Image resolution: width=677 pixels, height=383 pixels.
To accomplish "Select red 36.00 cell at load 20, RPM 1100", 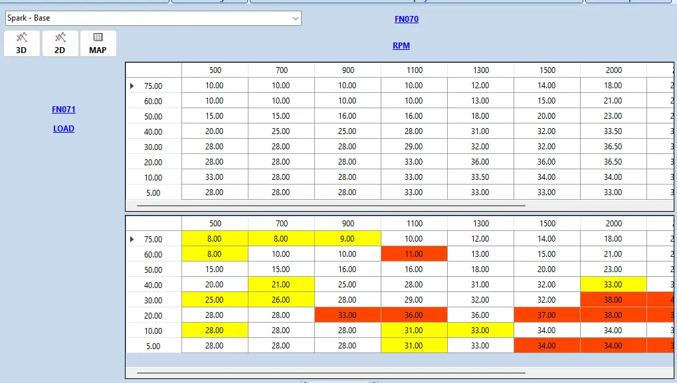I will click(414, 315).
